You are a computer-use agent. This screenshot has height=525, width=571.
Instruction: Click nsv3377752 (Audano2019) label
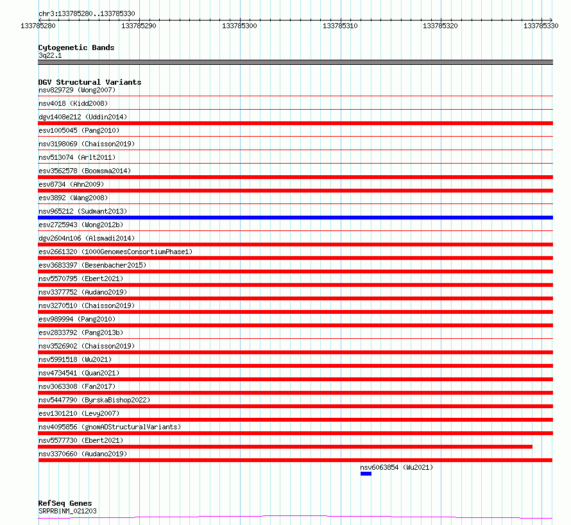pos(83,292)
